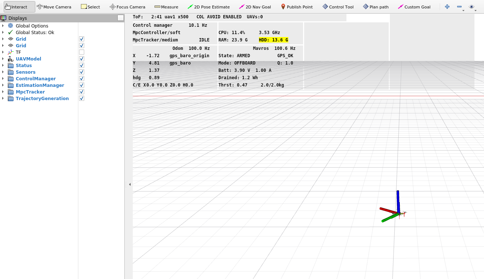The height and width of the screenshot is (279, 484).
Task: Pick the Measure tool
Action: point(166,7)
